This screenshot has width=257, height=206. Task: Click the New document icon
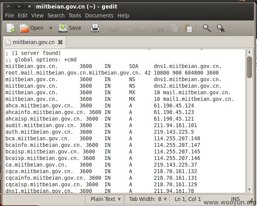click(x=11, y=28)
